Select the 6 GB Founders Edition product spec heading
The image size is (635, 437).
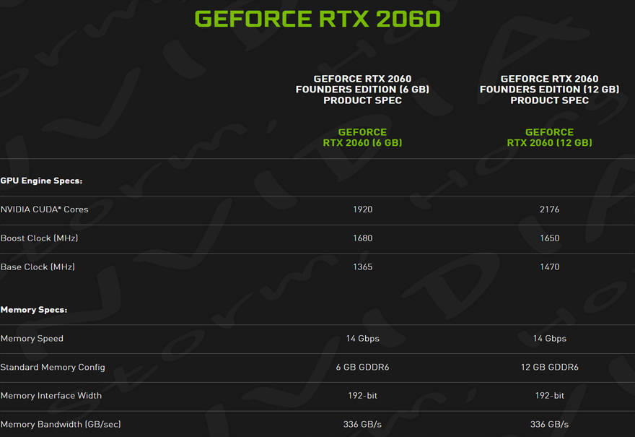(362, 90)
